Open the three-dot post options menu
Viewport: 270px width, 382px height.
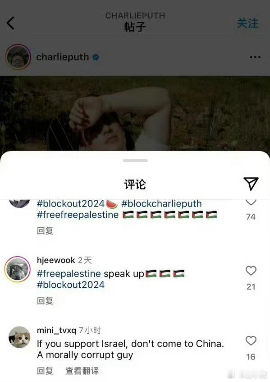(255, 57)
